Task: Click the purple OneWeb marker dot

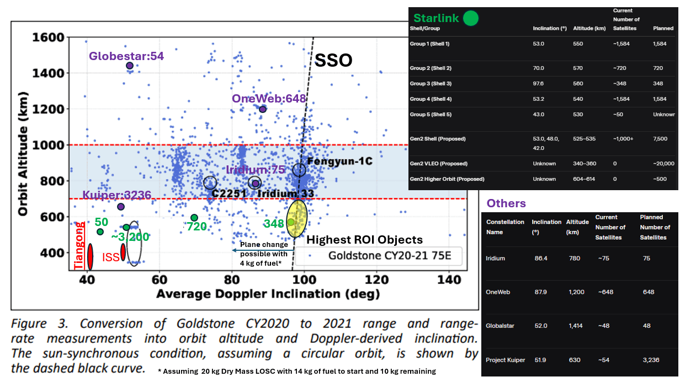Action: tap(263, 109)
